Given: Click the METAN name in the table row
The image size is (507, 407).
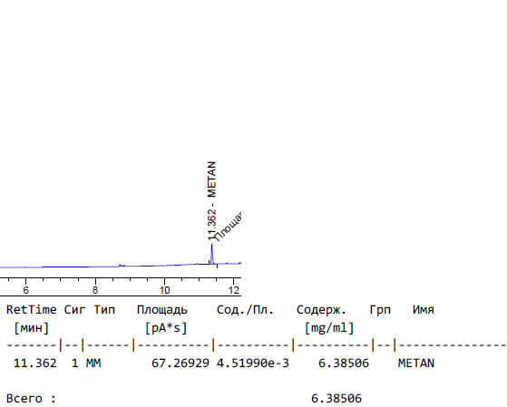Looking at the screenshot, I should [x=415, y=363].
